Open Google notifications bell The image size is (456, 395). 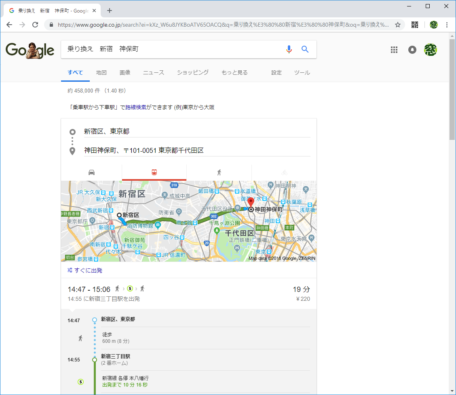pos(412,49)
